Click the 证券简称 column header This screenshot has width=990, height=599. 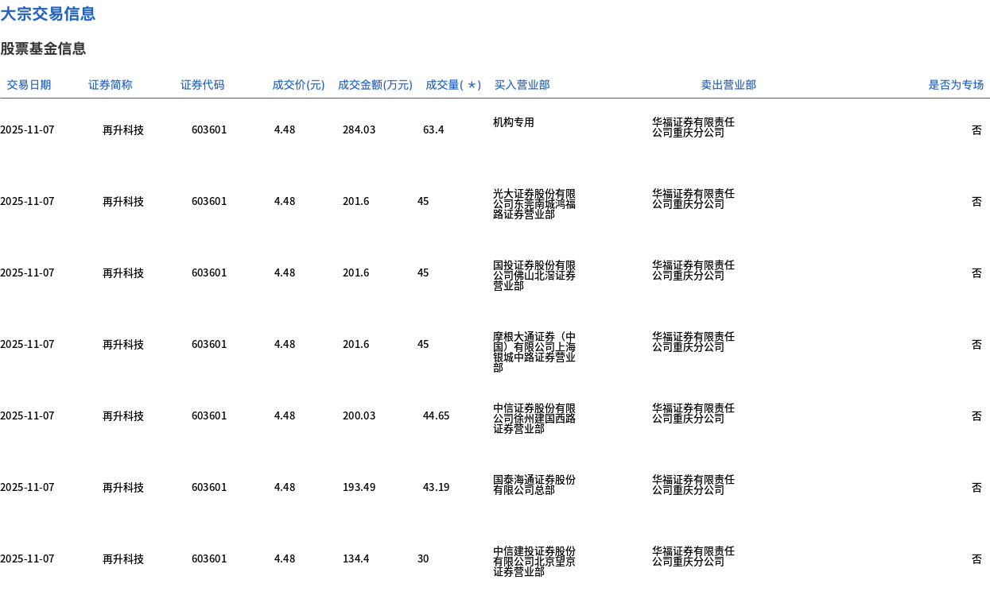(111, 85)
